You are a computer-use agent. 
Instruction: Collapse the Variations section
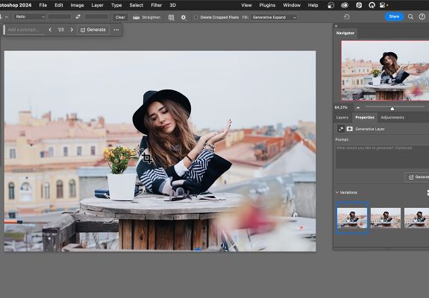coord(337,192)
